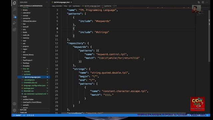The height and width of the screenshot is (120, 213).
Task: Collapse the tmp/tpl folder
Action: click(x=26, y=69)
